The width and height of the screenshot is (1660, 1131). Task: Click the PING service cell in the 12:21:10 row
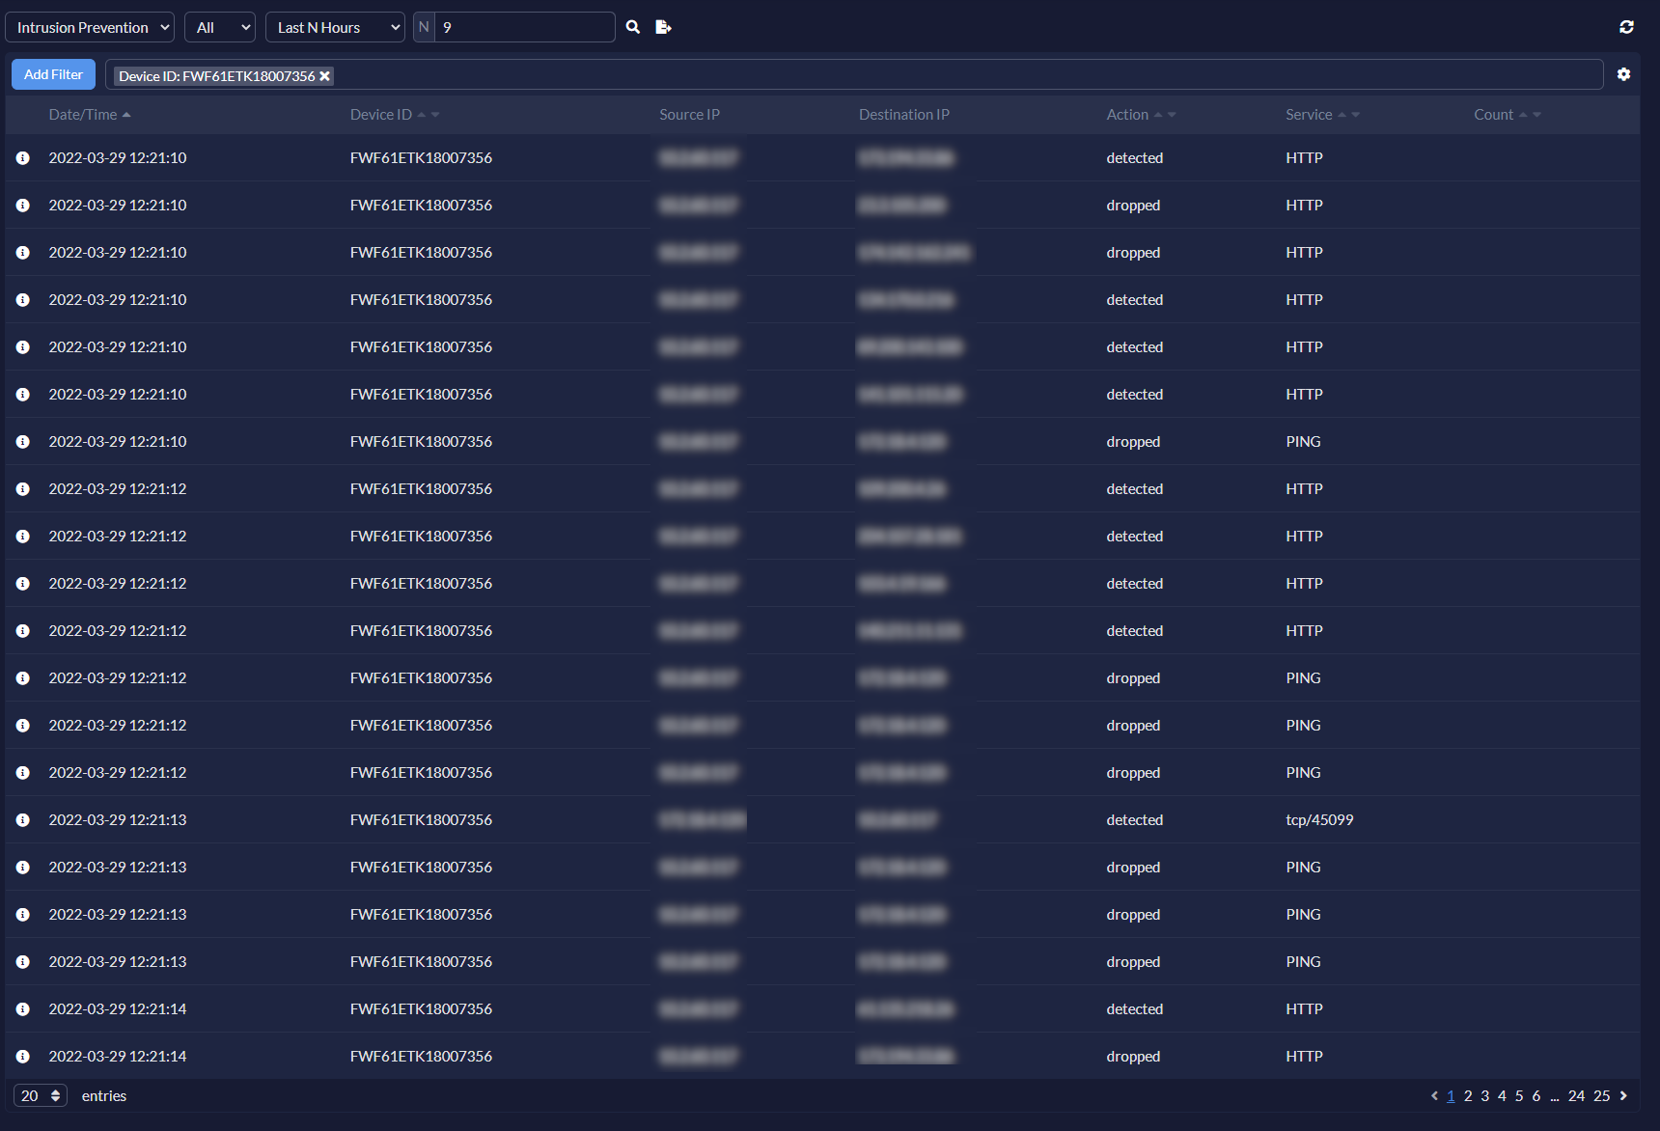click(x=1303, y=442)
